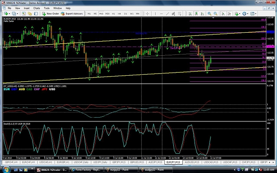277x173 pixels.
Task: Switch to the AUDJPY,M15 chart tab
Action: click(x=155, y=162)
